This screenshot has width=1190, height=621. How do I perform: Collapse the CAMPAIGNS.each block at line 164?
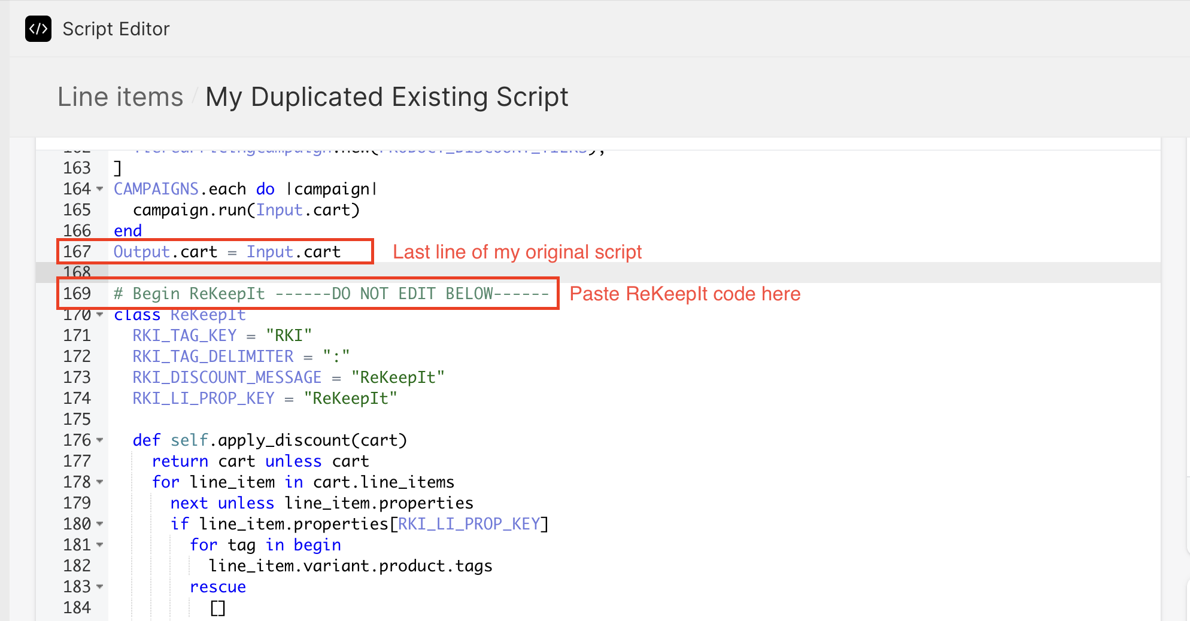pyautogui.click(x=100, y=189)
